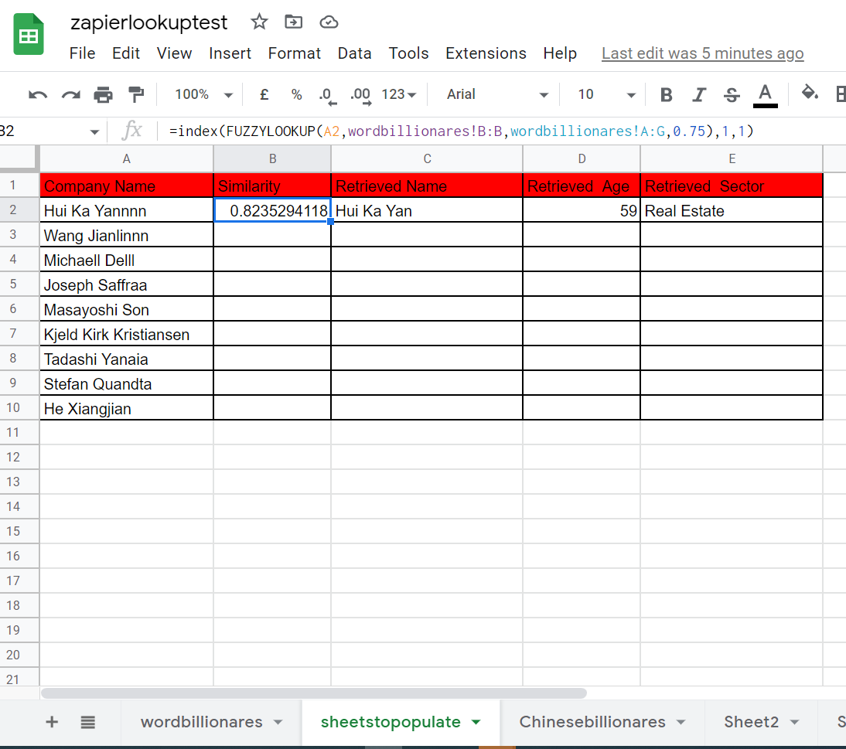Toggle bold formatting
The width and height of the screenshot is (846, 749).
coord(666,94)
